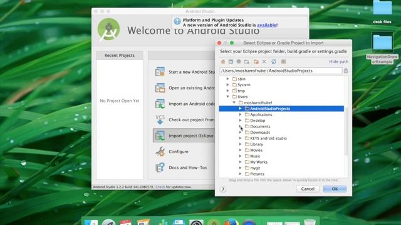Click Docs and How-Tos icon

pos(160,167)
